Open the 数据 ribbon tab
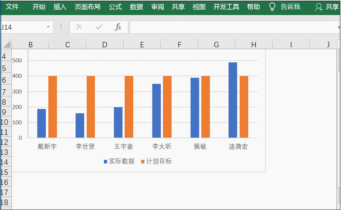 [x=136, y=7]
